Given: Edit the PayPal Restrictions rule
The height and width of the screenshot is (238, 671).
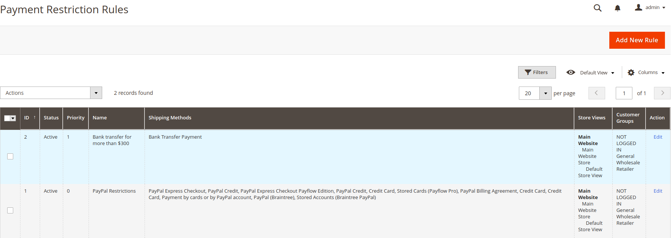Looking at the screenshot, I should coord(658,191).
